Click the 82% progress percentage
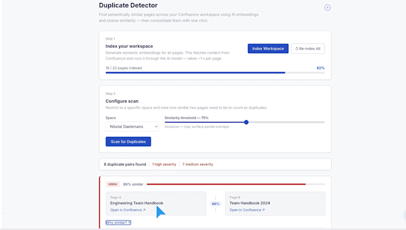This screenshot has width=406, height=230. click(321, 68)
